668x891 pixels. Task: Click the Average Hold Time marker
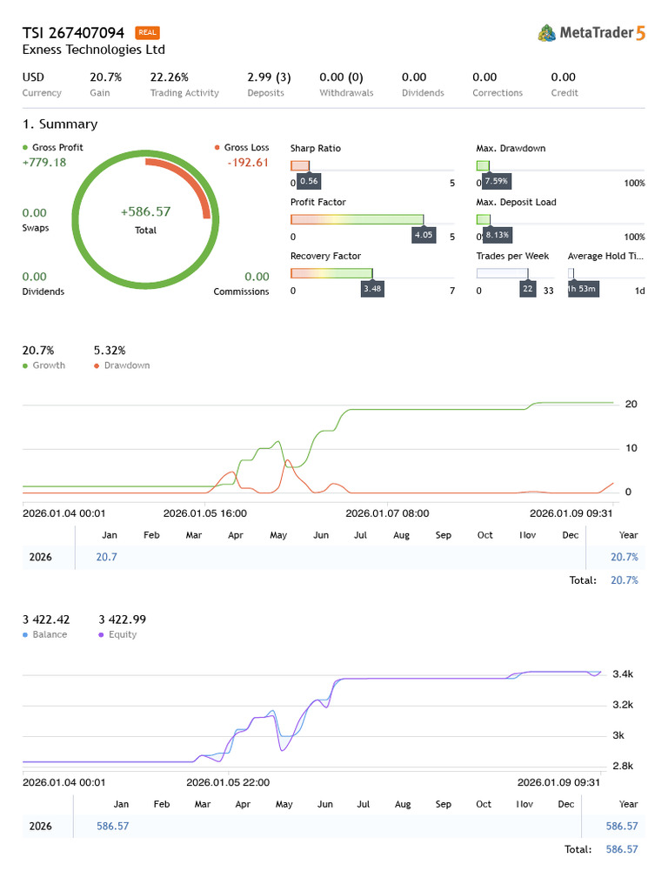(x=584, y=289)
